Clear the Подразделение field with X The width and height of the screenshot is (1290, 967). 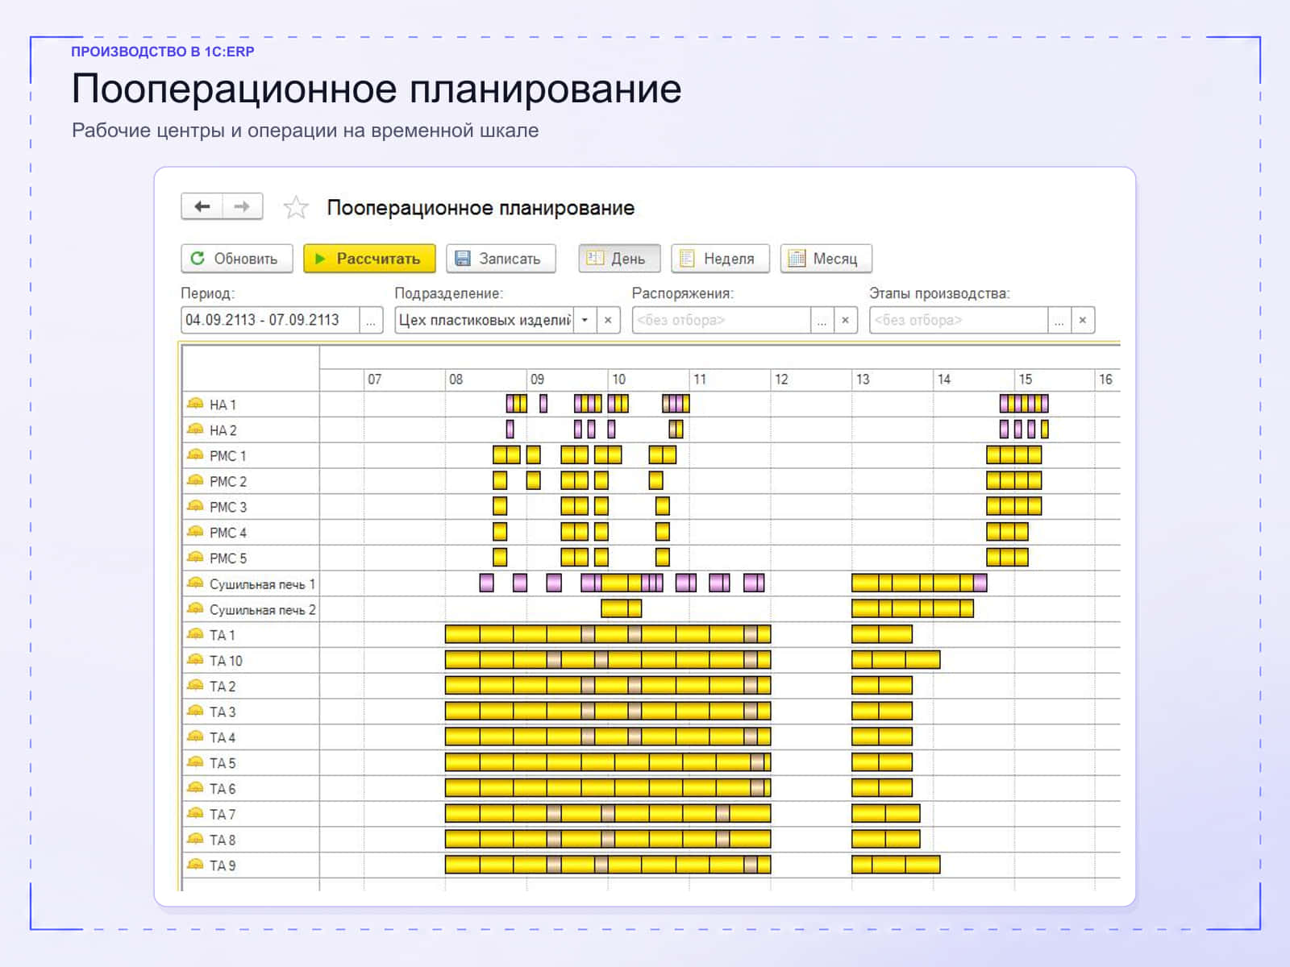[x=608, y=320]
